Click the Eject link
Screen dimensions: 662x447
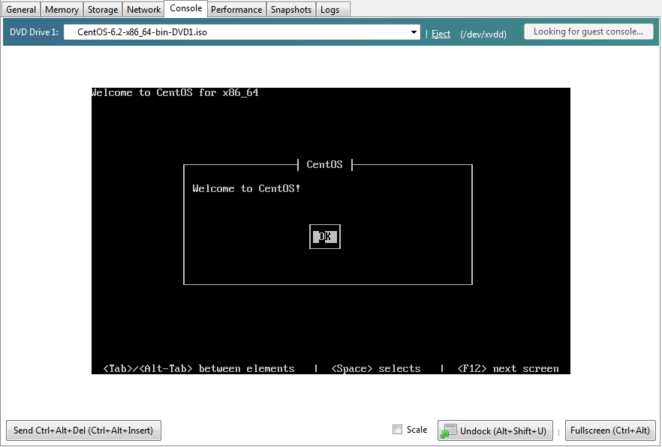[x=441, y=34]
